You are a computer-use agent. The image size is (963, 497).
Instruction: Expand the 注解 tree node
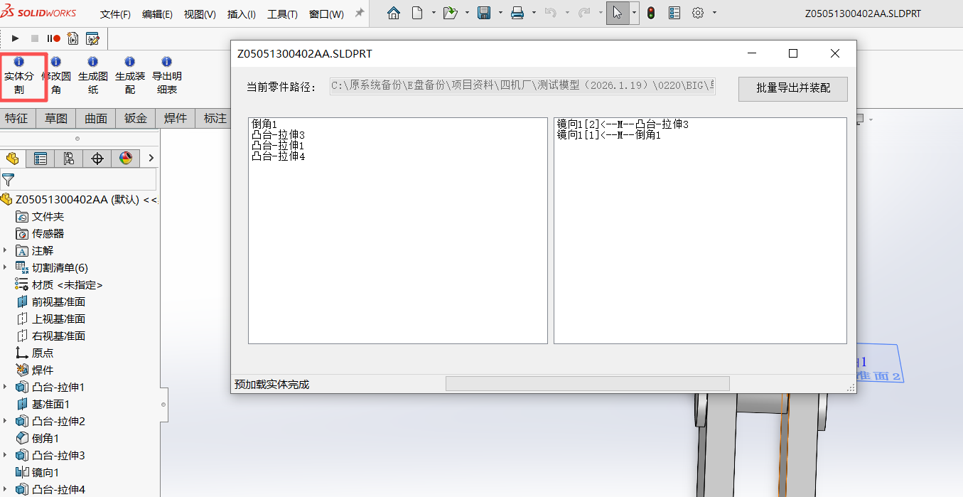coord(5,250)
